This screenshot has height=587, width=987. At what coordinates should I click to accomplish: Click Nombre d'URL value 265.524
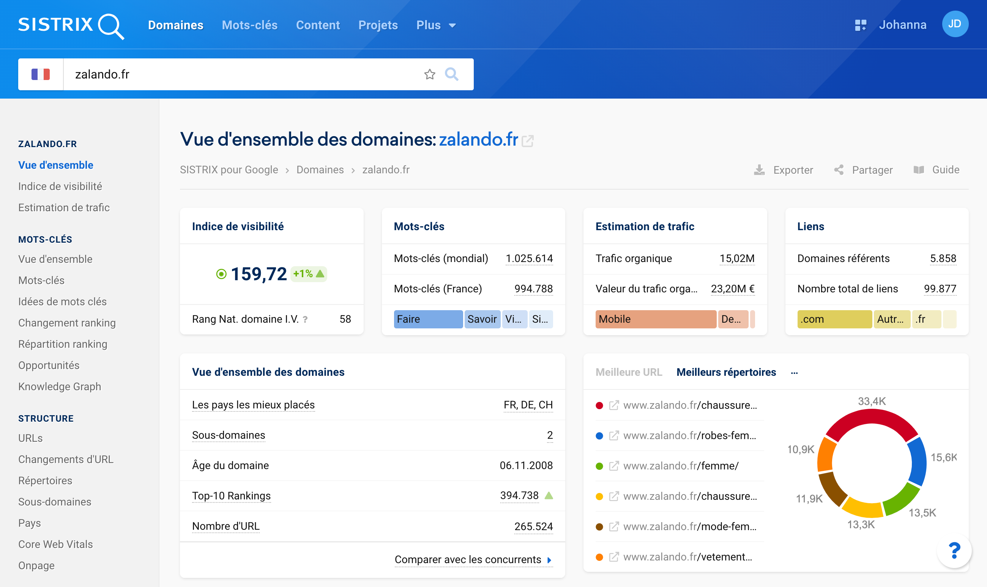click(533, 526)
